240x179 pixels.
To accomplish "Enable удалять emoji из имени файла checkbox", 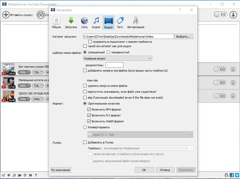I will tap(85, 86).
